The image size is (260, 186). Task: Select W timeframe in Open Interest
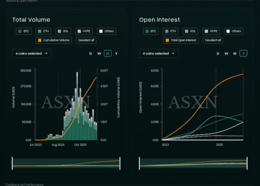click(226, 53)
